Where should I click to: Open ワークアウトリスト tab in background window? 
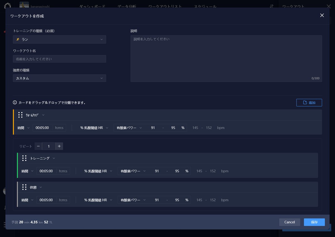165,6
